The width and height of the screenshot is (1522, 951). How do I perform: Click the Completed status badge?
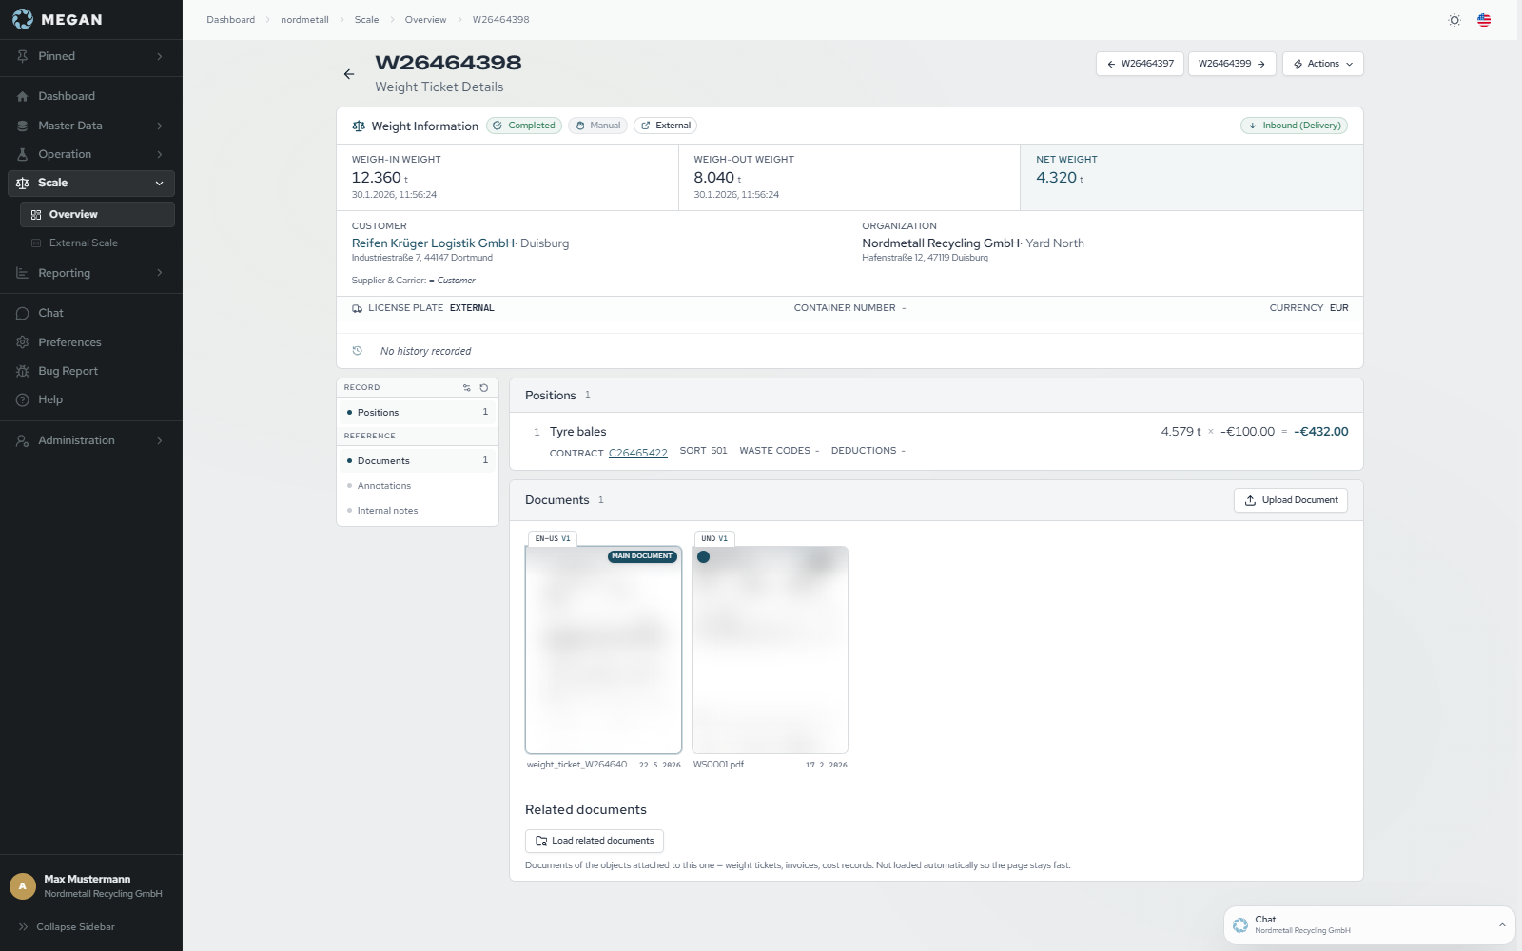(x=524, y=126)
